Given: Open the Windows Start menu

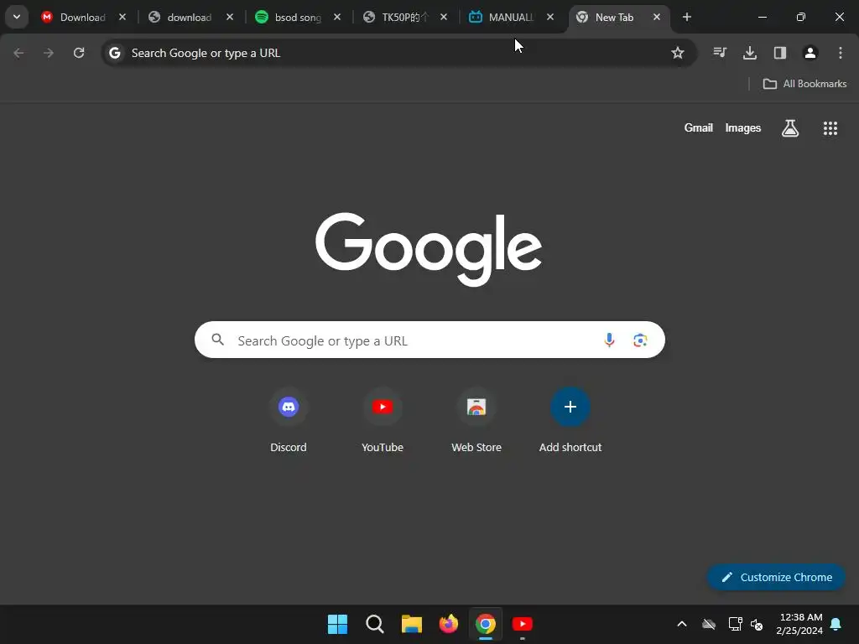Looking at the screenshot, I should pyautogui.click(x=337, y=624).
